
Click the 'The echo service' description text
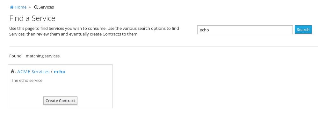[x=27, y=81]
